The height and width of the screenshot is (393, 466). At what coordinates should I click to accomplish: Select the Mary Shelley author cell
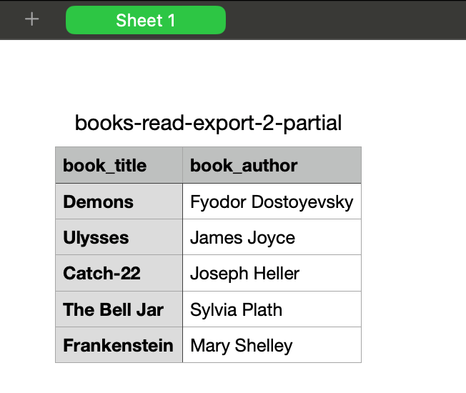[272, 345]
